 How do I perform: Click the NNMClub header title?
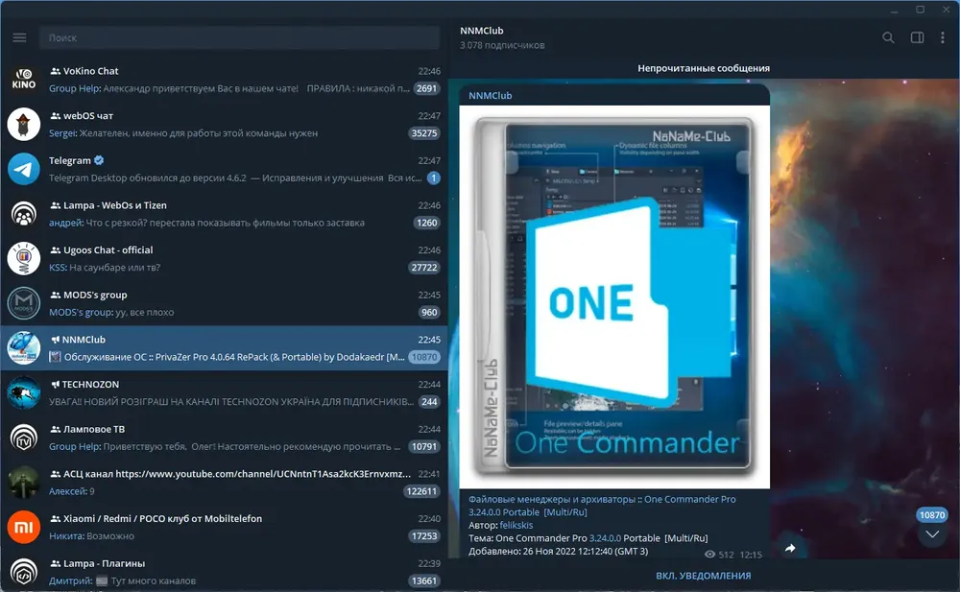[x=482, y=31]
